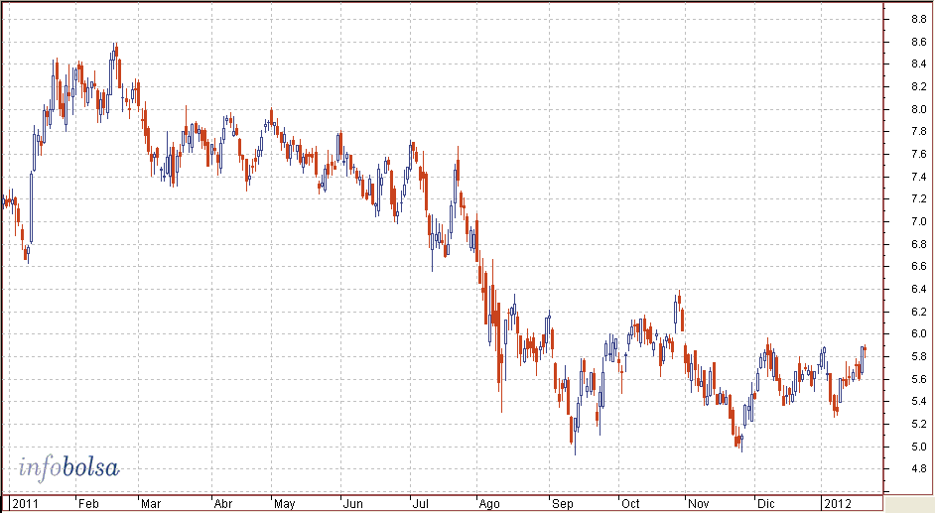Click the 8.6 price label

[x=919, y=43]
